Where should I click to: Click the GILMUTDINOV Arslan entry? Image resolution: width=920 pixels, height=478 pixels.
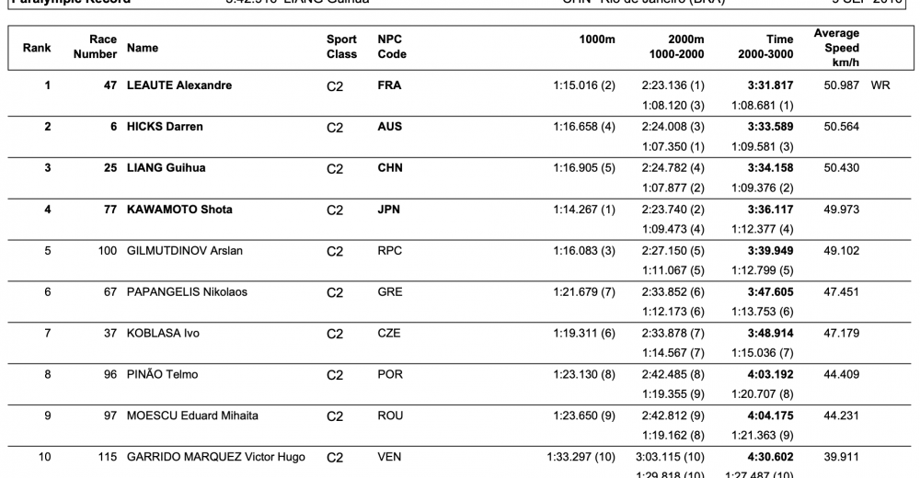pos(186,251)
